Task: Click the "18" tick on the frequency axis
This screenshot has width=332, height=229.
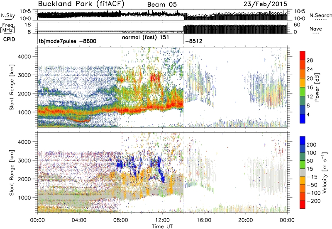Action: tap(28, 25)
